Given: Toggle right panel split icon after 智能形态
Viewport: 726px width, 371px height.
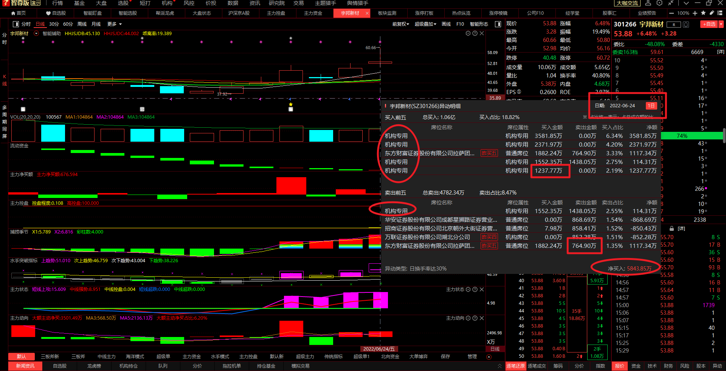Looking at the screenshot, I should [498, 24].
